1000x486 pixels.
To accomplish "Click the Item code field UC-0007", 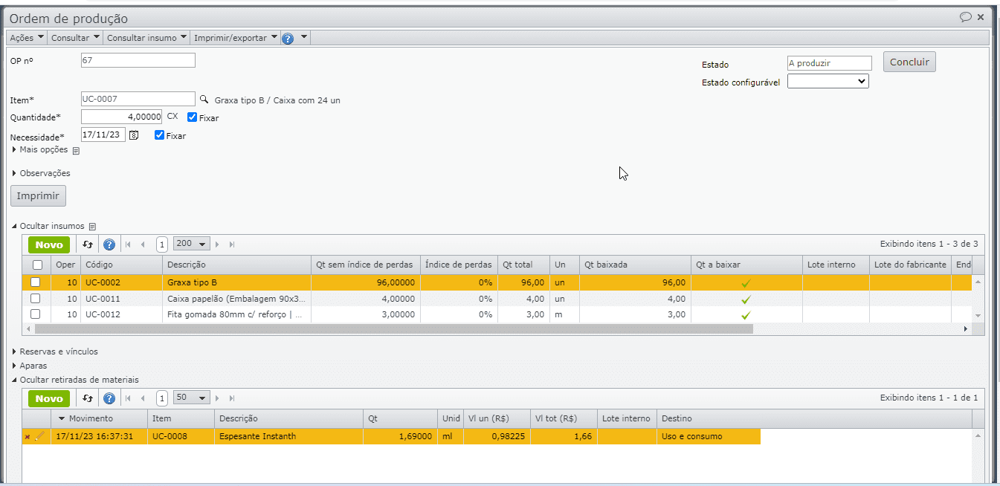I will (138, 99).
